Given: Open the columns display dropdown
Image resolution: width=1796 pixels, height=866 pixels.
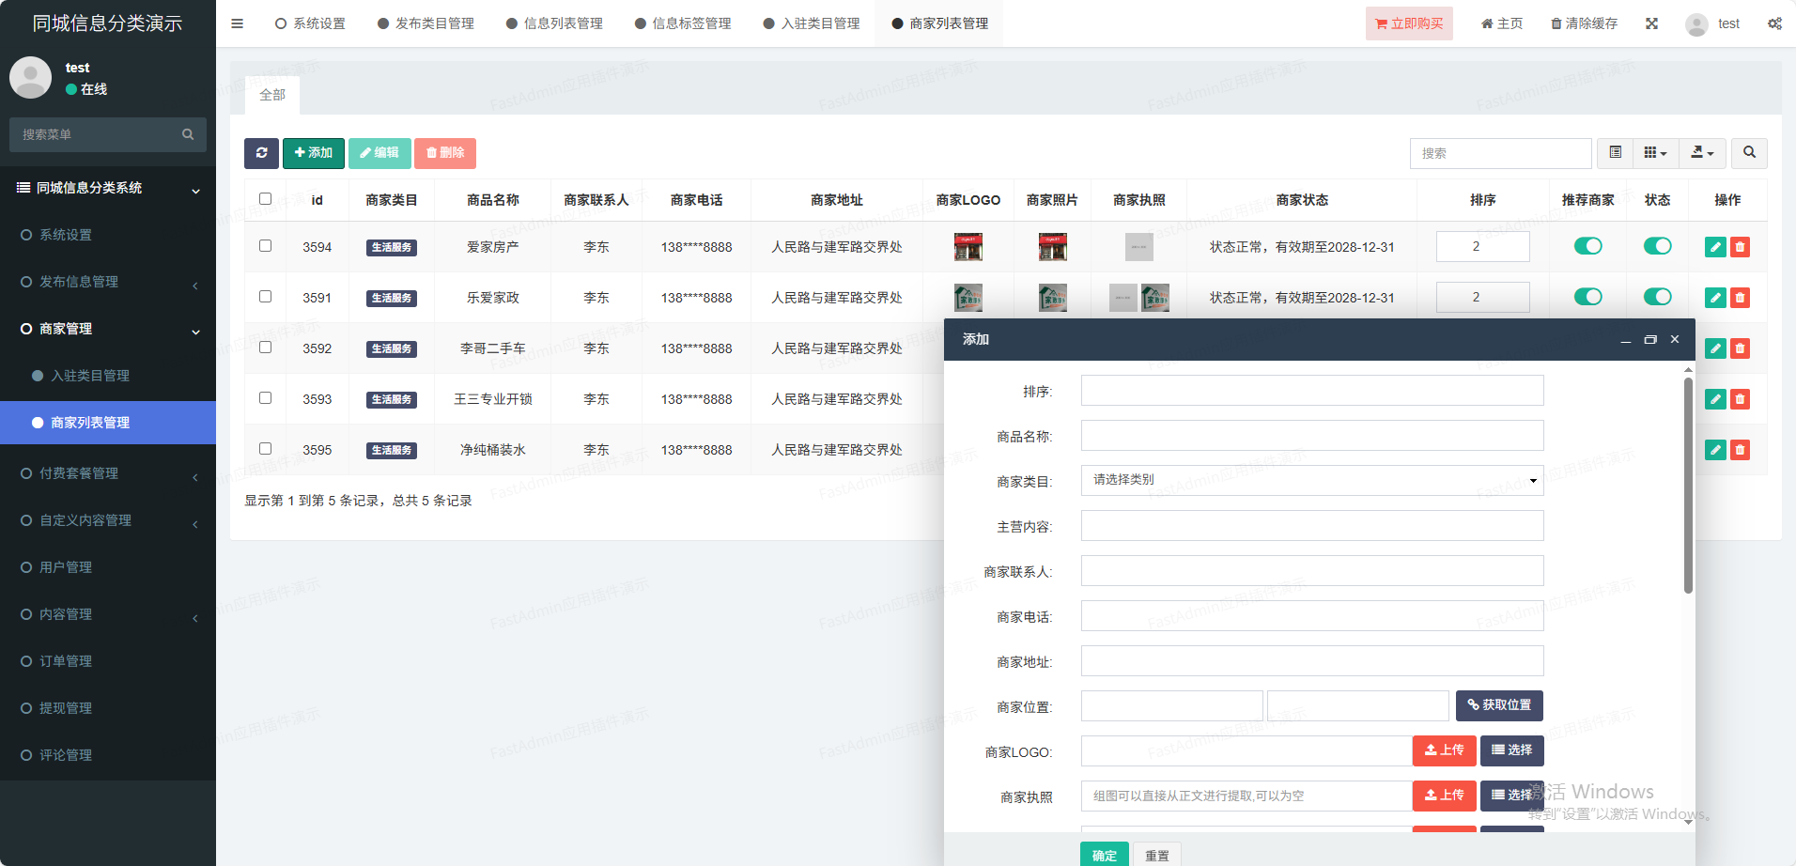Looking at the screenshot, I should [x=1655, y=153].
